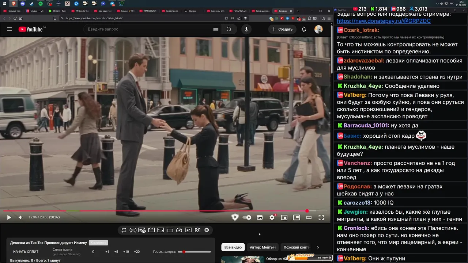
Task: Open the Обзор на recommended video thumbnail
Action: 243,259
